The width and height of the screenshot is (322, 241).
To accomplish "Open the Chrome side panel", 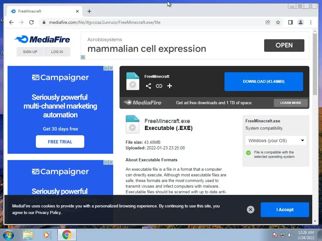I will [290, 22].
